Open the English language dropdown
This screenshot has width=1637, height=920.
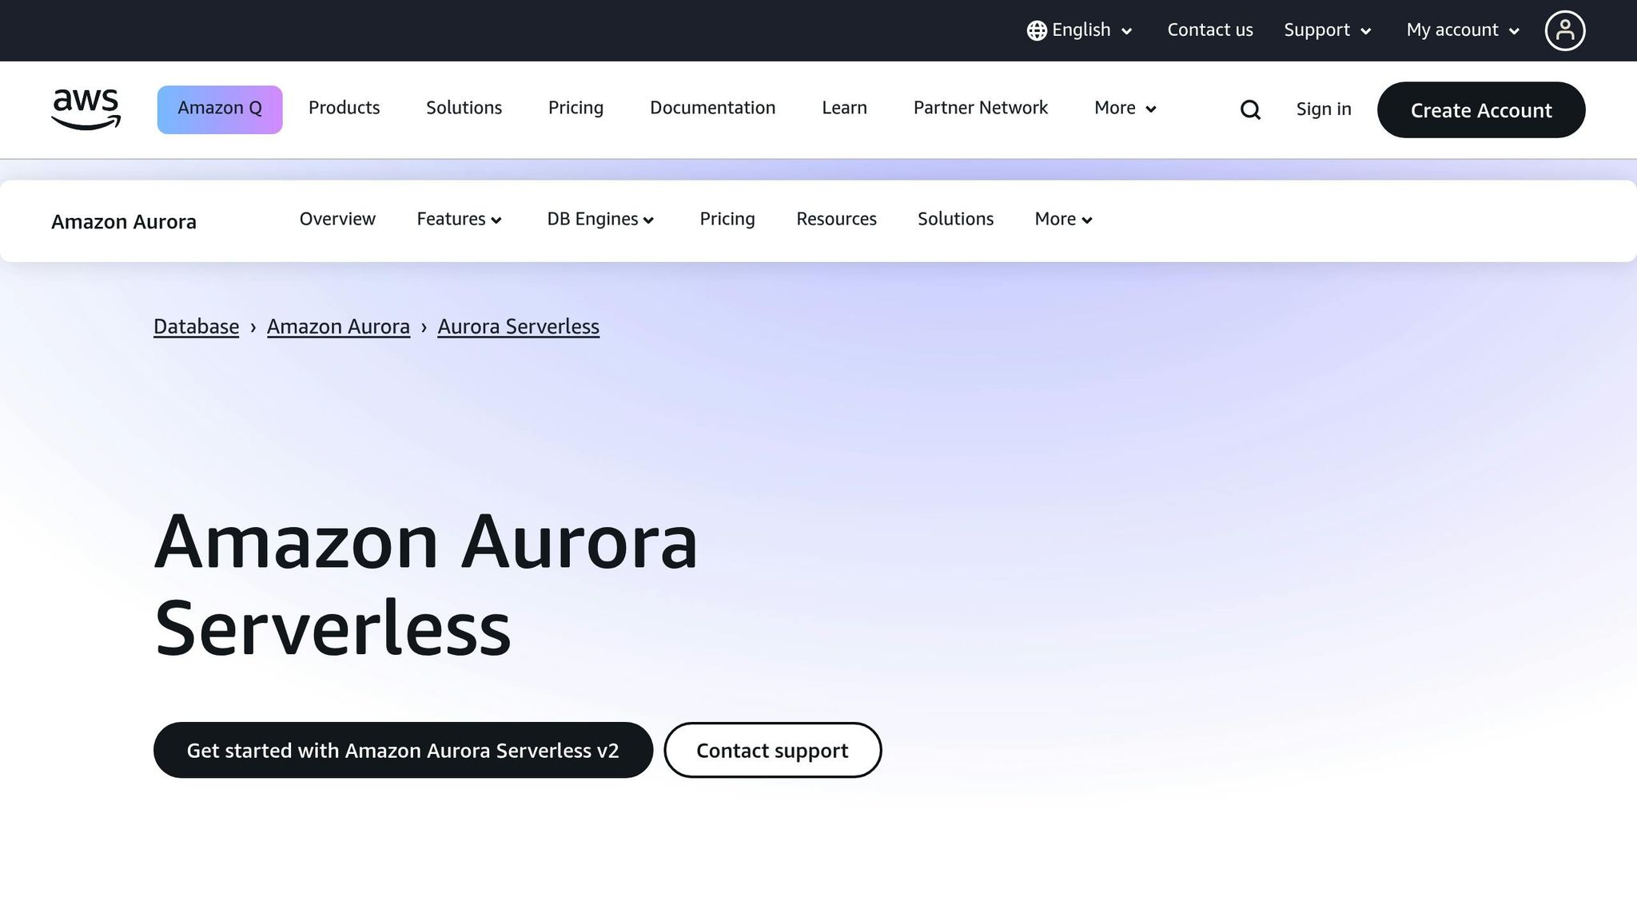click(x=1080, y=30)
